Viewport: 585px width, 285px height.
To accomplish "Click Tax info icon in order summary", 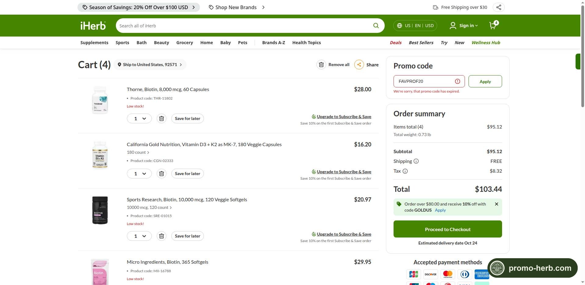I will 405,171.
